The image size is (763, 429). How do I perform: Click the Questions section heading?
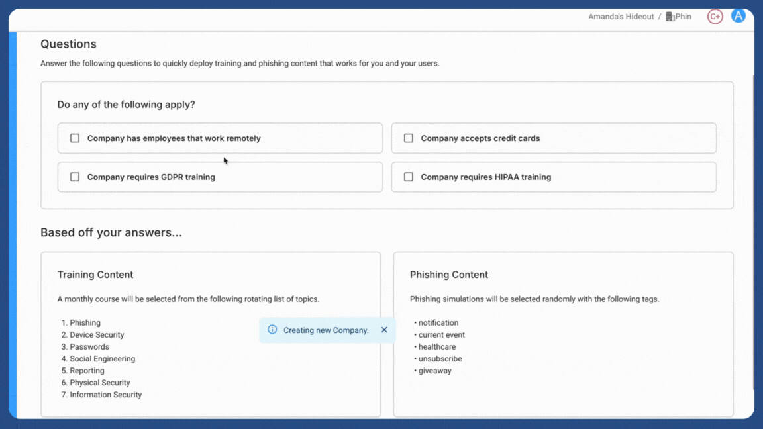pos(68,44)
